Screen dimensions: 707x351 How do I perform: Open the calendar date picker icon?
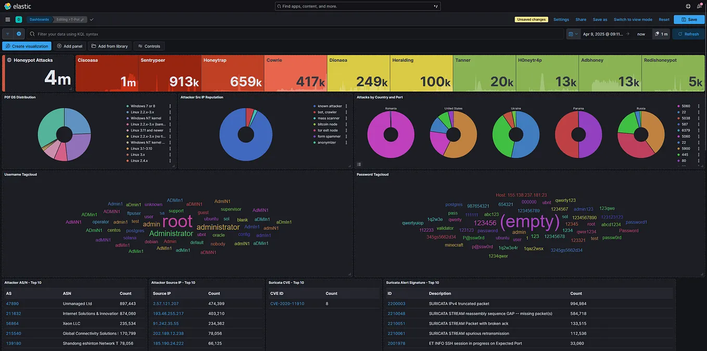[x=572, y=33]
